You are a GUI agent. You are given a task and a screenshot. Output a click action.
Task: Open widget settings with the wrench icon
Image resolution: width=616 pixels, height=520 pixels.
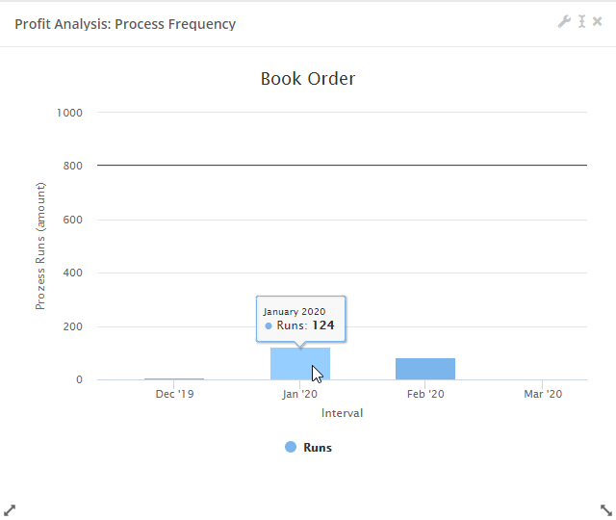564,21
